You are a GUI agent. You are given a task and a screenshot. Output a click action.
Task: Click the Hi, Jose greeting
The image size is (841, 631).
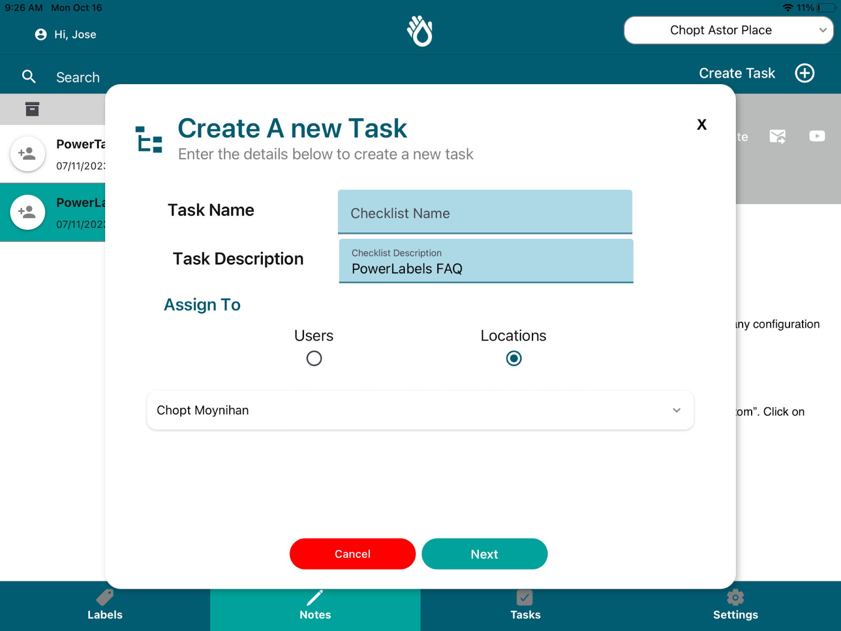pos(75,35)
